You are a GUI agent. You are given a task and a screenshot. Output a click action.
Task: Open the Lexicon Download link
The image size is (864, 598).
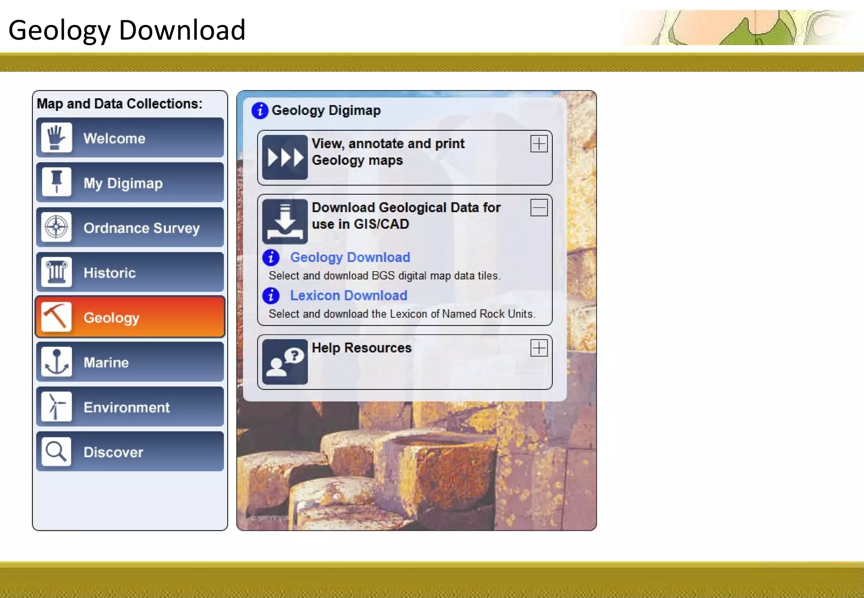[x=348, y=296]
